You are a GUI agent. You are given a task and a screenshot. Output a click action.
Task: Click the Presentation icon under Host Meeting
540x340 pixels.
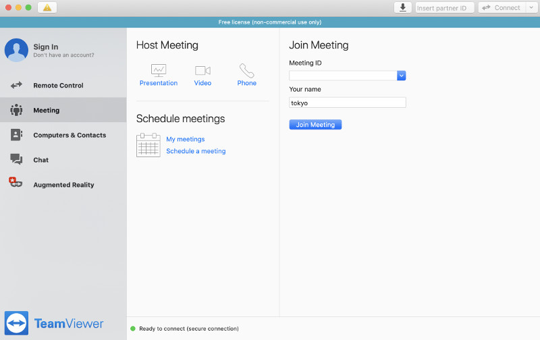click(x=159, y=71)
